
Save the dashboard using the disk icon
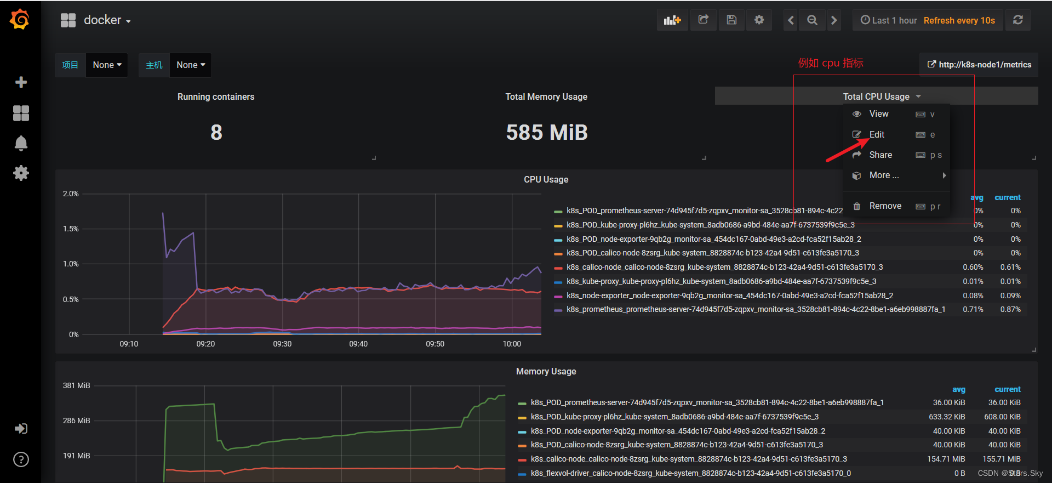point(731,20)
